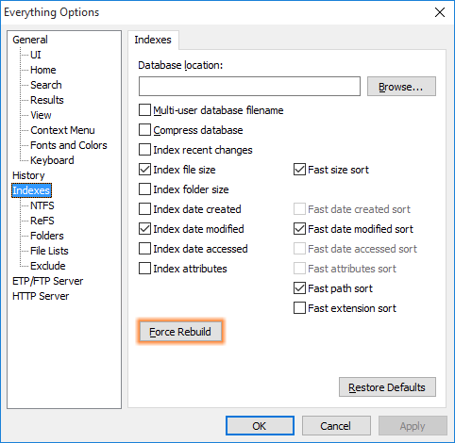455x443 pixels.
Task: Select Search in the options tree
Action: (46, 85)
